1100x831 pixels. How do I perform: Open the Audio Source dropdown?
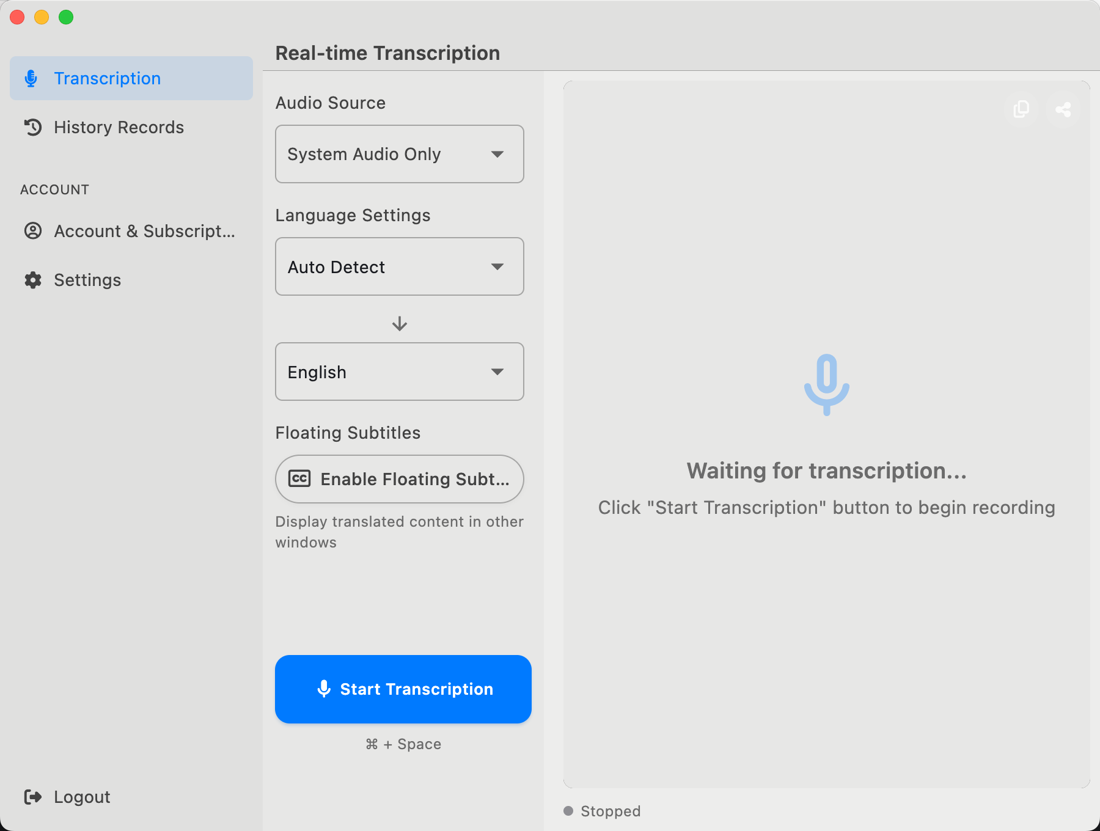tap(399, 154)
